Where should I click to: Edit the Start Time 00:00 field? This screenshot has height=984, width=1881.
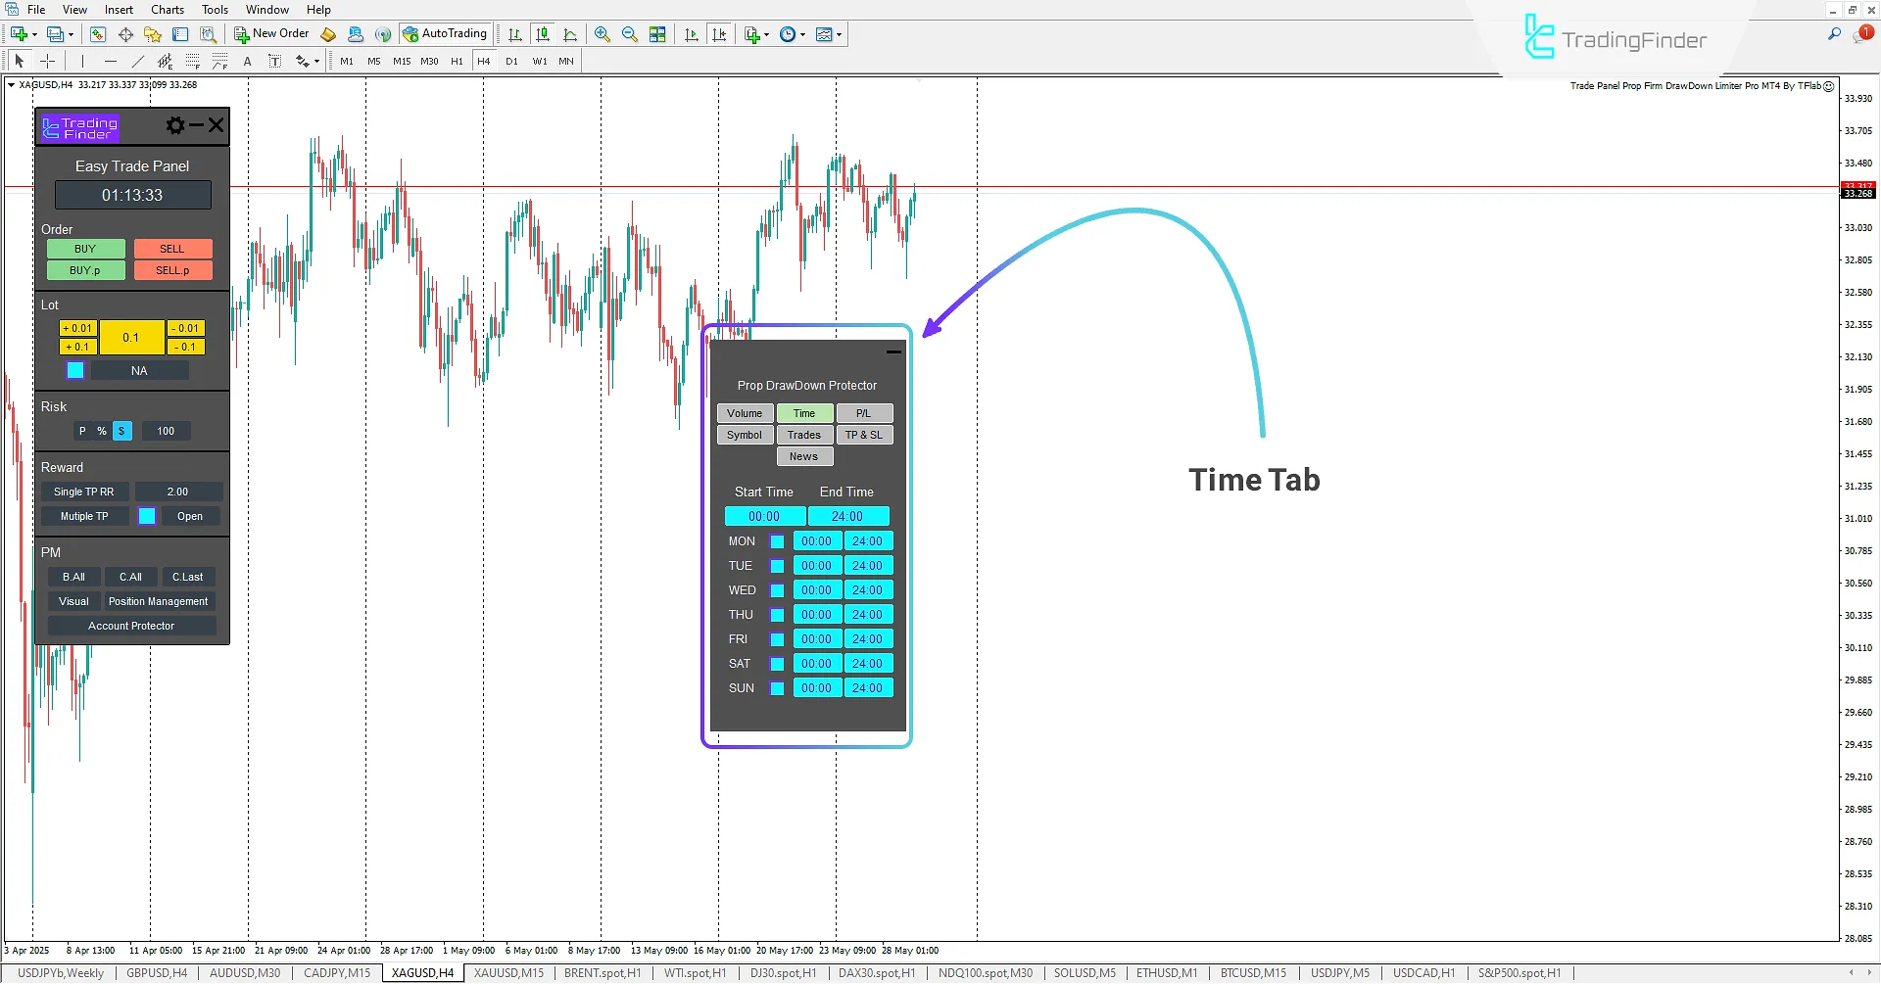[x=765, y=516]
